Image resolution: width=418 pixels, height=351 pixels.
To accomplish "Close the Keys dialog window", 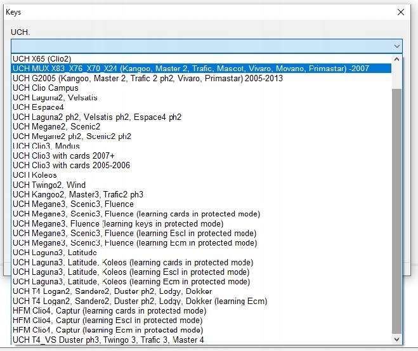I will [401, 12].
